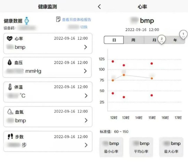Screen dimensions: 188x168
Task: Open 步数 details via right chevron
Action: [86, 145]
